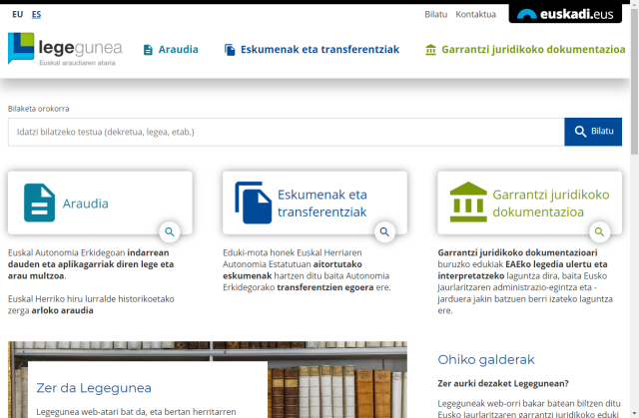Click the bookshelf image
Screen dimensions: 639x418
click(339, 379)
